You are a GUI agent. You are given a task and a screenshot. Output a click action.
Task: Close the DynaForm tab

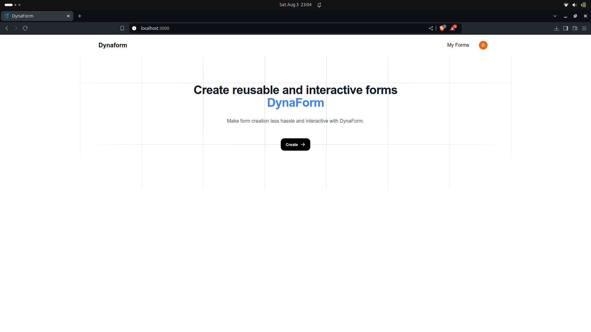point(68,16)
